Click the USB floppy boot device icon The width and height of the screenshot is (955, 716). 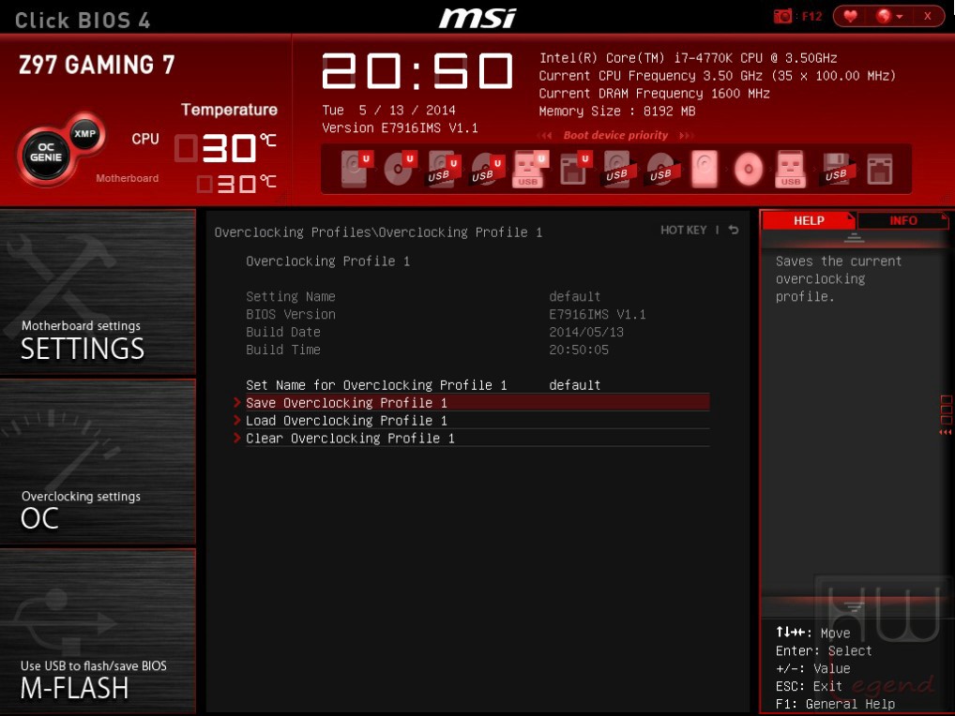(836, 169)
